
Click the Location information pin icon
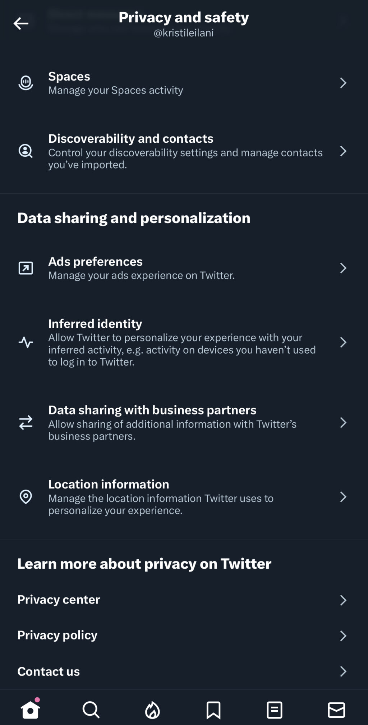click(26, 497)
